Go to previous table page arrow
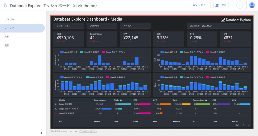Image resolution: width=258 pixels, height=136 pixels. click(x=243, y=125)
